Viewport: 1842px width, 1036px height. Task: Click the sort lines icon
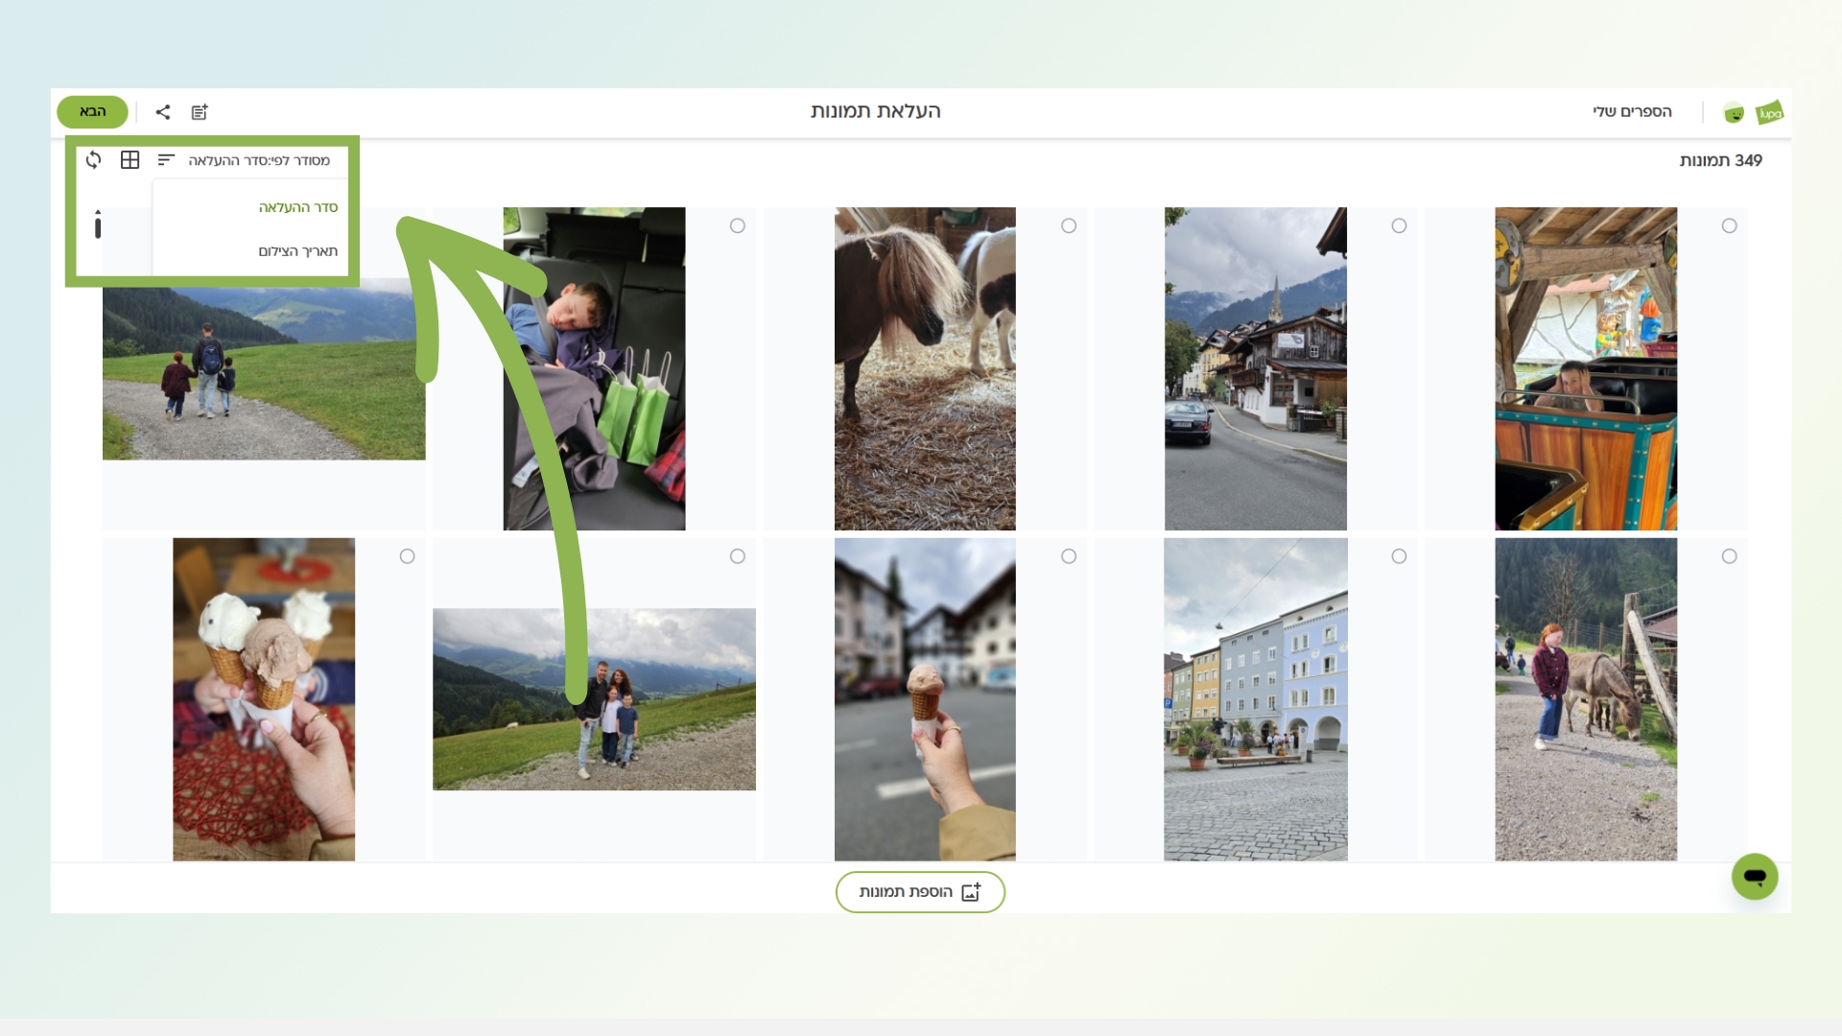[166, 160]
